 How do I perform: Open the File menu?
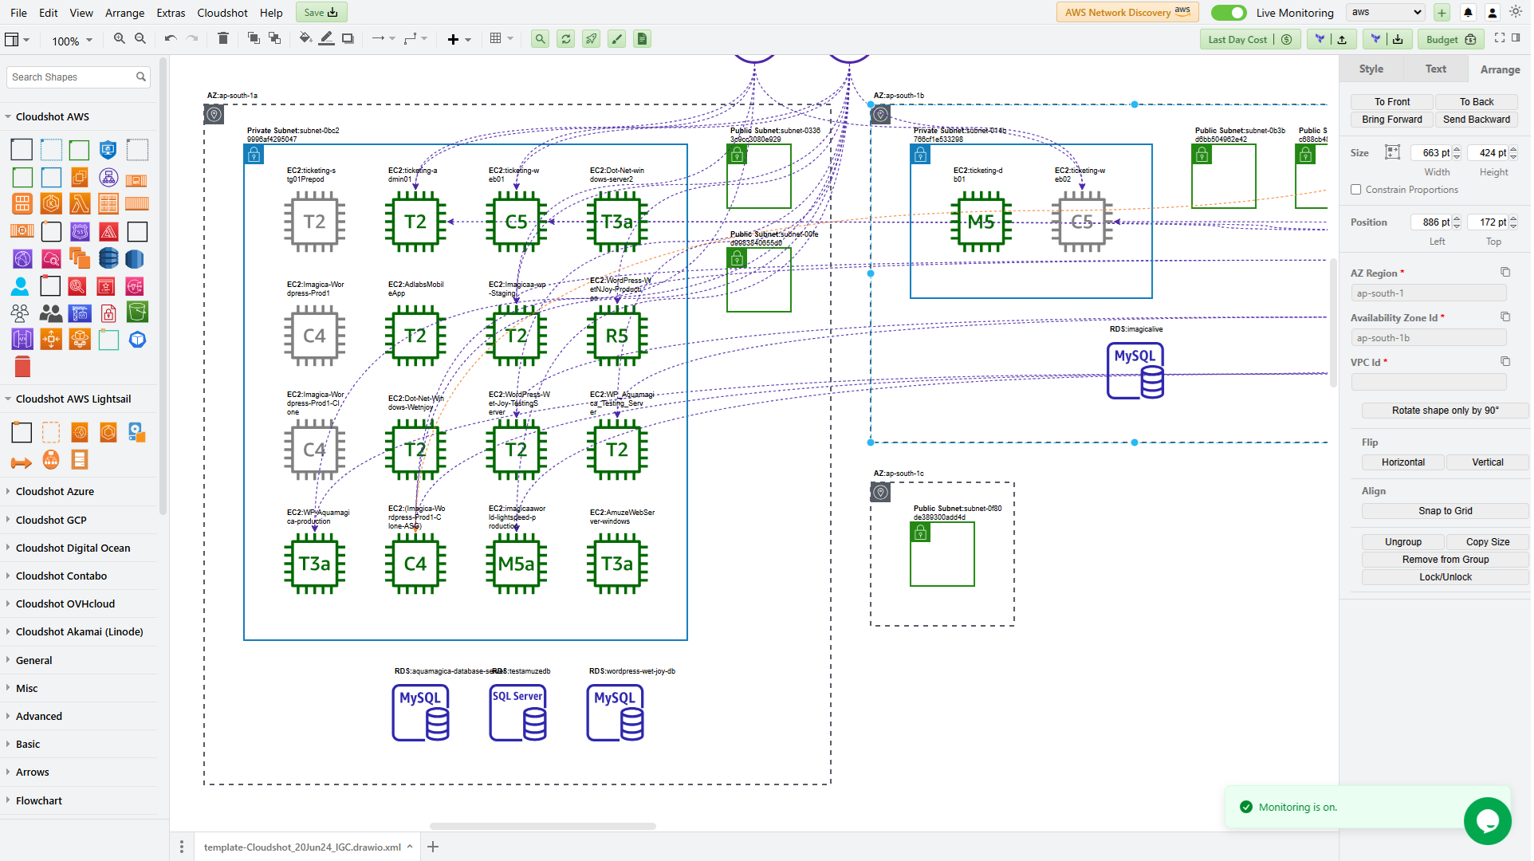click(x=18, y=13)
